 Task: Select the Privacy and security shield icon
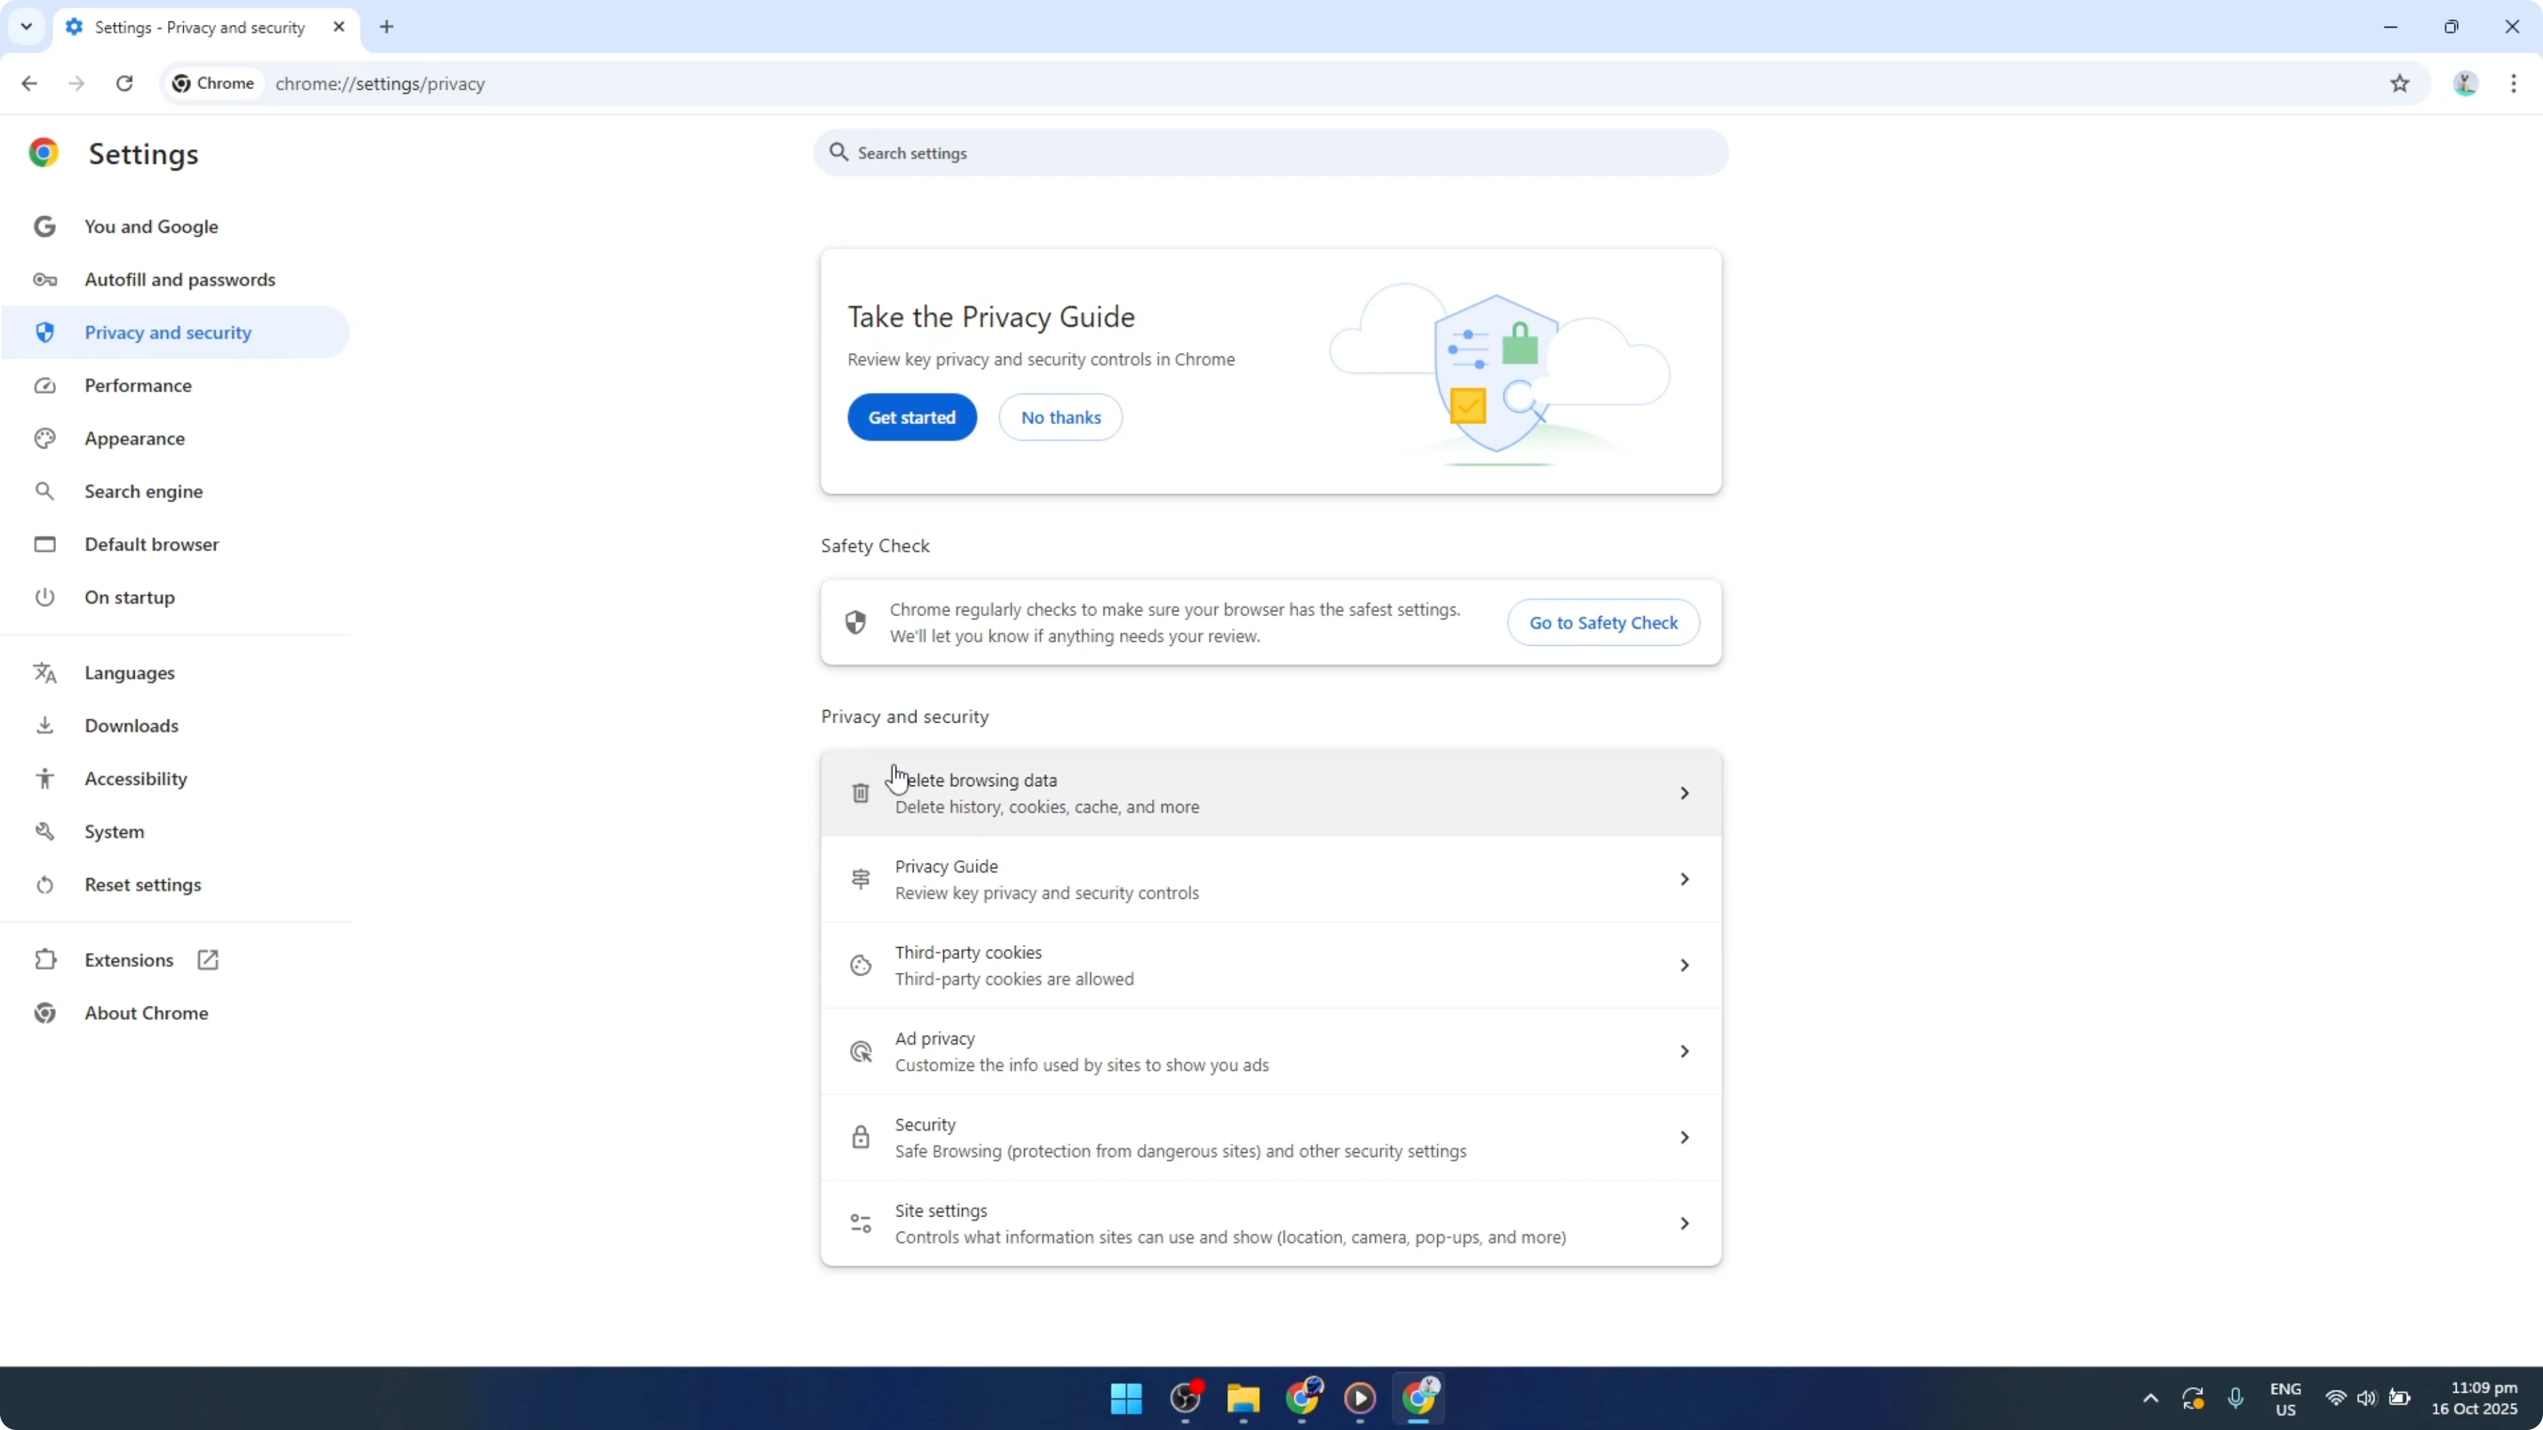44,332
